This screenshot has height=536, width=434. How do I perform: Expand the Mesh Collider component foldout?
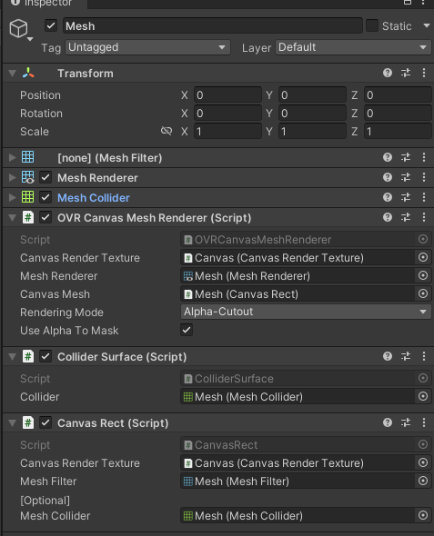click(13, 197)
